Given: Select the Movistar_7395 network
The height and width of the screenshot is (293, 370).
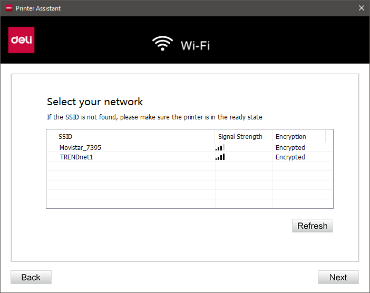Looking at the screenshot, I should click(80, 148).
